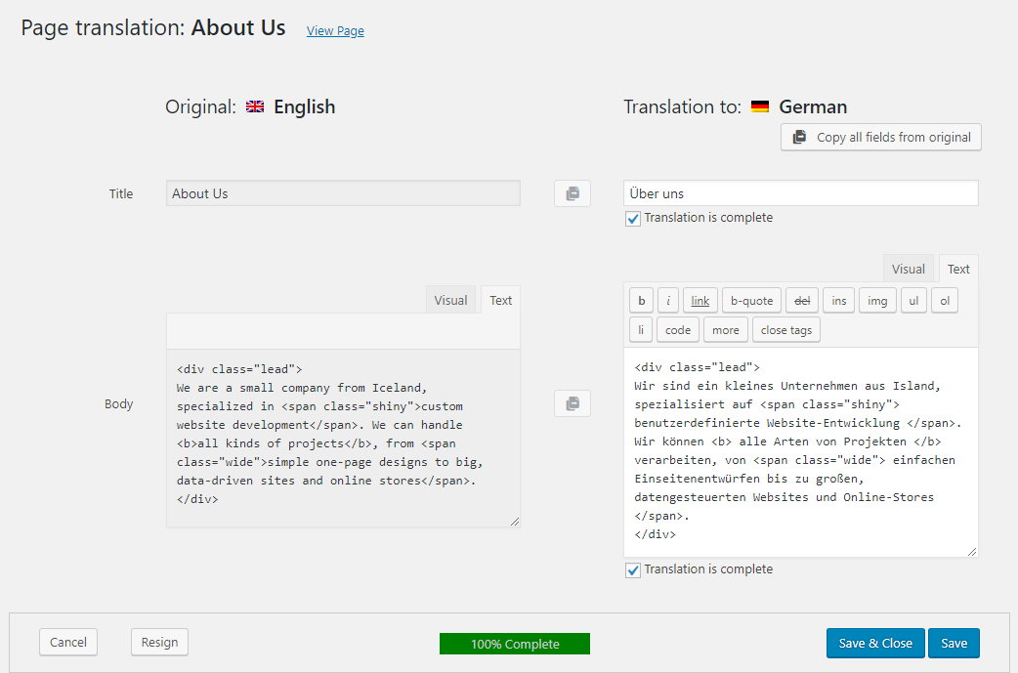Insert an image with the img button
This screenshot has width=1018, height=673.
pyautogui.click(x=876, y=300)
